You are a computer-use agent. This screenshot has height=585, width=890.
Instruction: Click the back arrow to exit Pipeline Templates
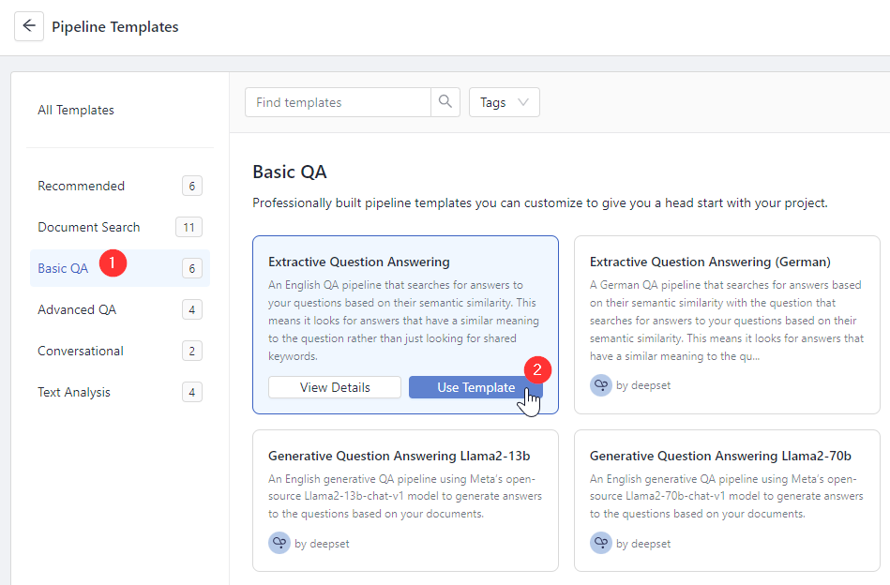point(28,25)
